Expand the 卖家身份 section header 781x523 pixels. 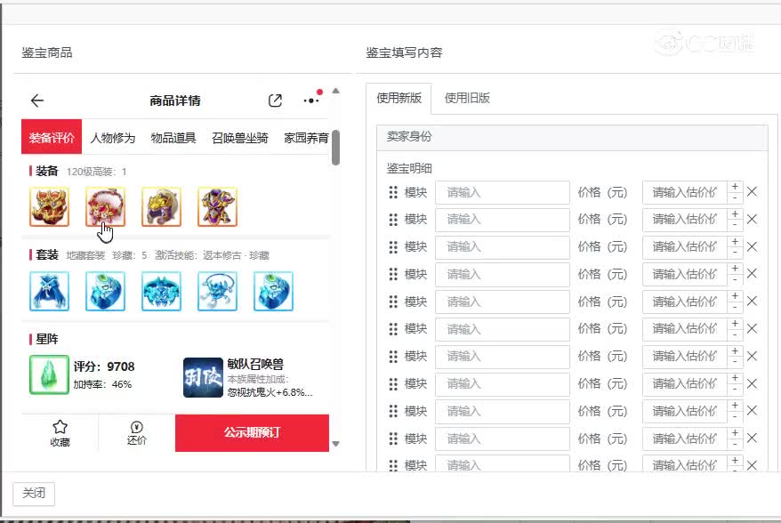coord(572,137)
